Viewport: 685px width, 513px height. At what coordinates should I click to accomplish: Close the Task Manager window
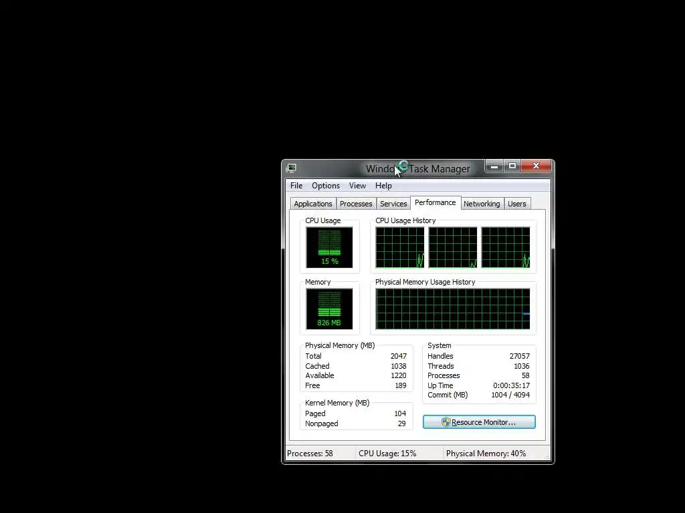pos(536,166)
